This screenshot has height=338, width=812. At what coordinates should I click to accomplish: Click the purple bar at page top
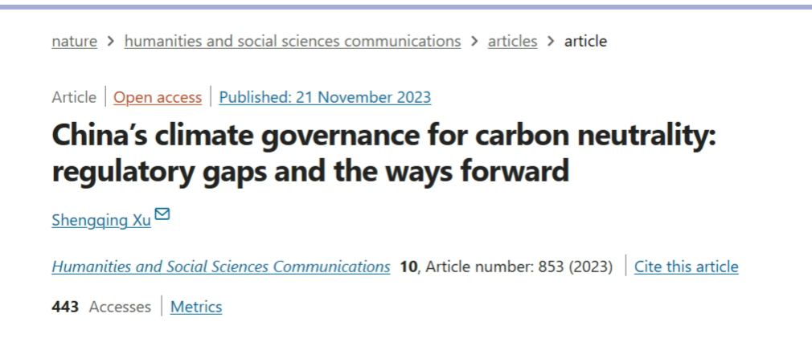[x=406, y=6]
